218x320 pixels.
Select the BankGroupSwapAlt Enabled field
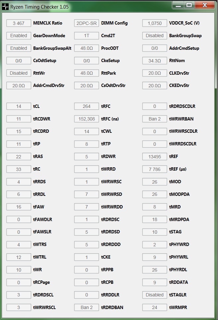click(19, 48)
